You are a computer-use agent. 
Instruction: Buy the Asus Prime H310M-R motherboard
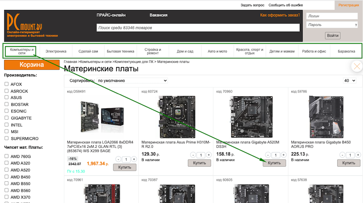199,163
